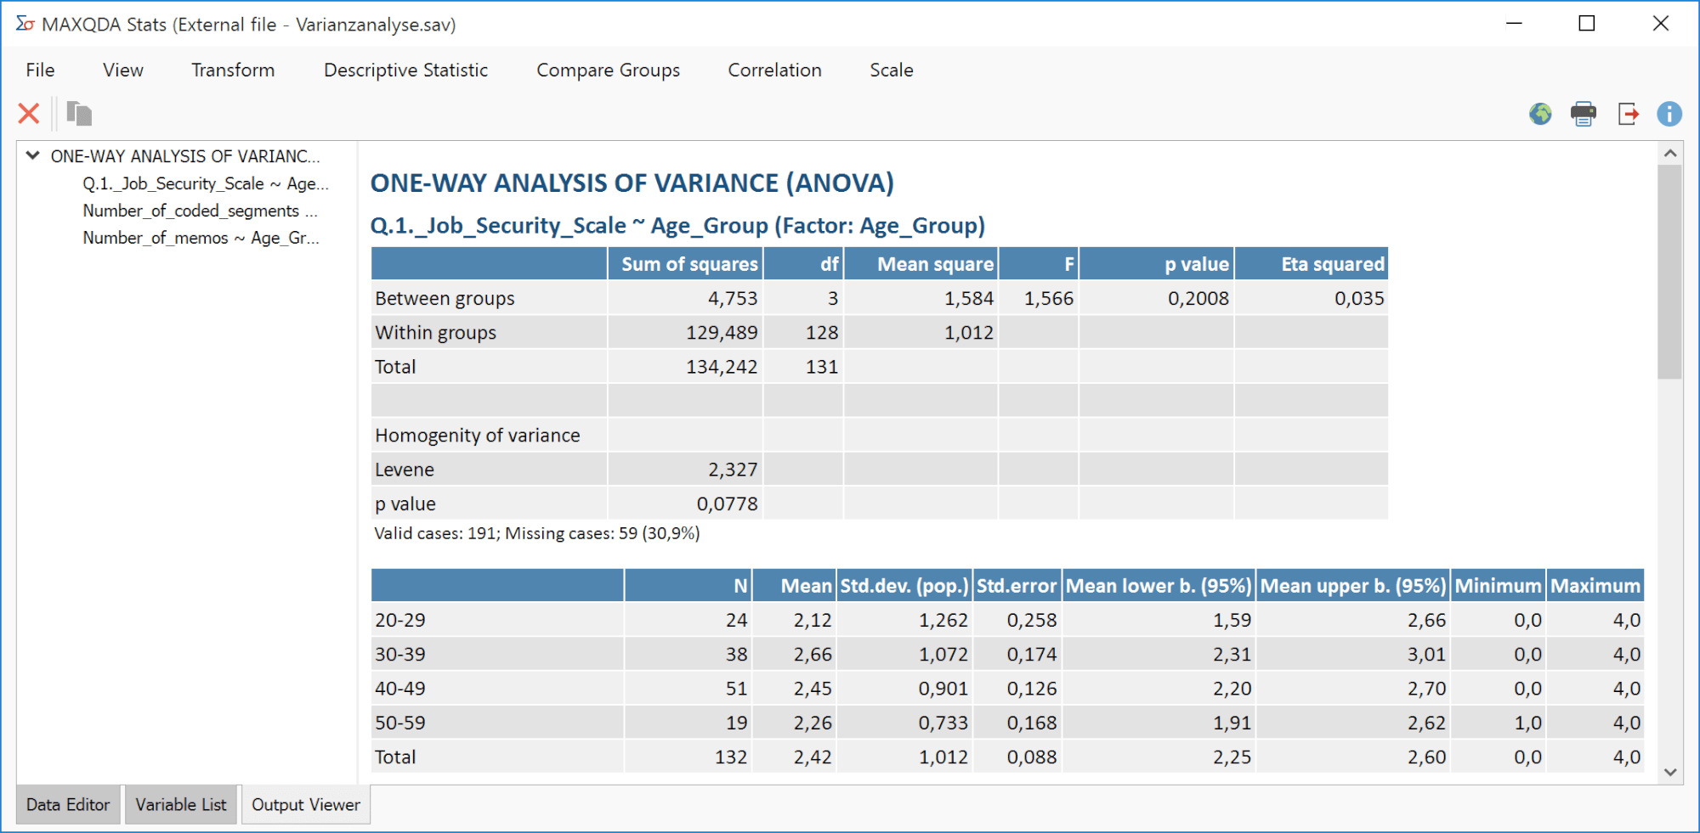
Task: Click the Homogenity of variance label
Action: (x=477, y=435)
